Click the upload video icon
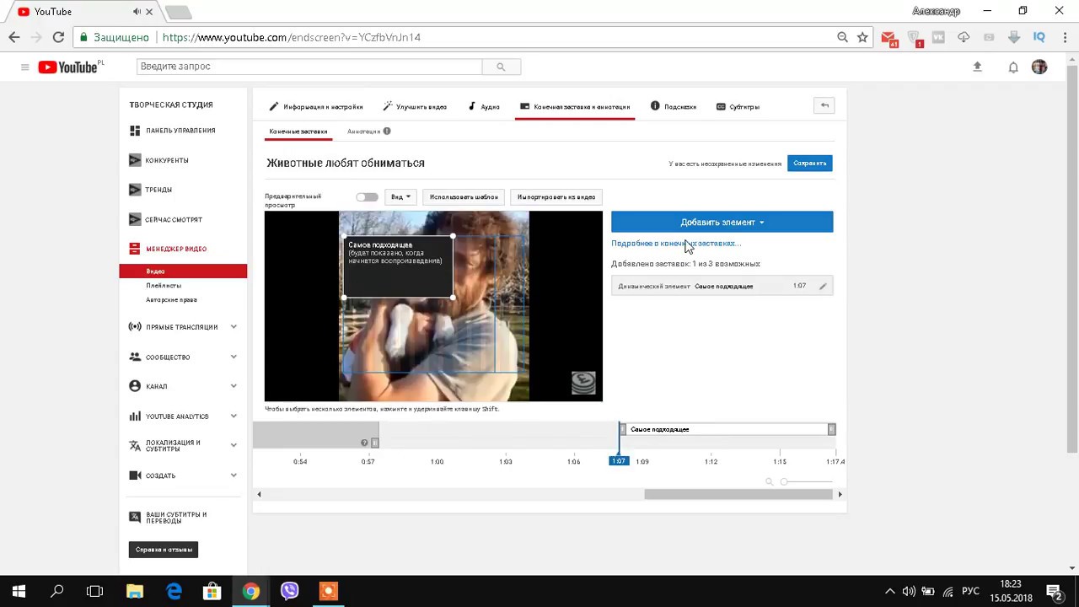 point(978,67)
